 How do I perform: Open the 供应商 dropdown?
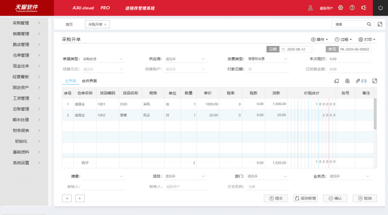184,59
